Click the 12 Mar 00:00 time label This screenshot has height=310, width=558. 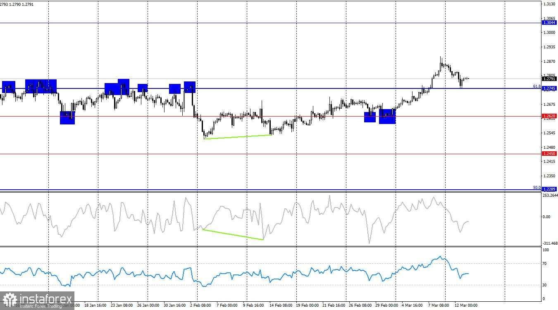click(x=466, y=305)
